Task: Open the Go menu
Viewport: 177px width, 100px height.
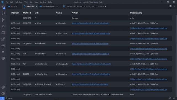Action: coord(31,2)
